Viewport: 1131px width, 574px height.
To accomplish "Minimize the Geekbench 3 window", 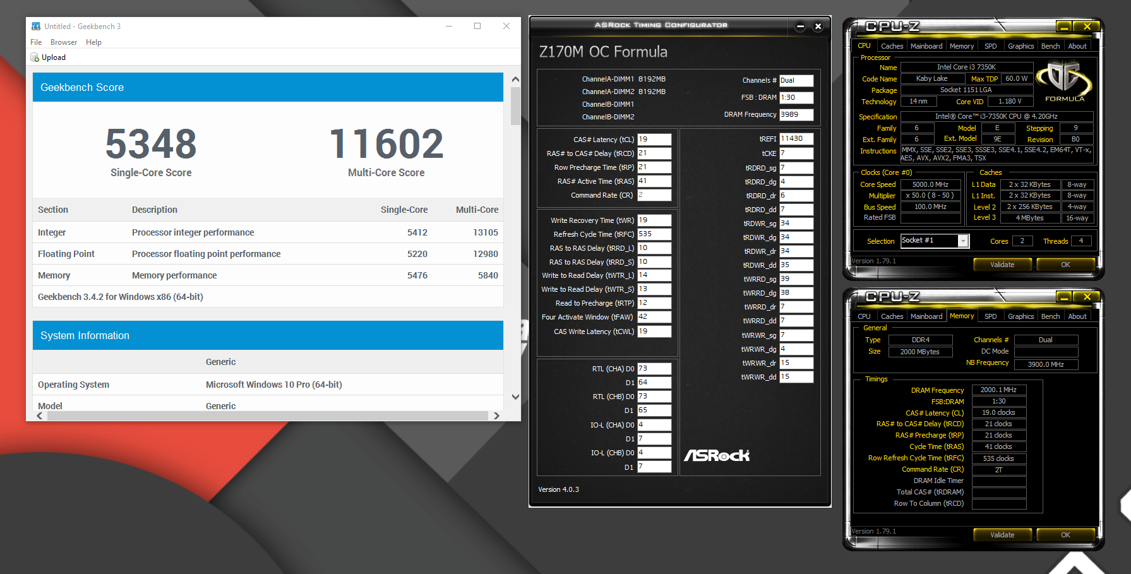I will point(449,26).
